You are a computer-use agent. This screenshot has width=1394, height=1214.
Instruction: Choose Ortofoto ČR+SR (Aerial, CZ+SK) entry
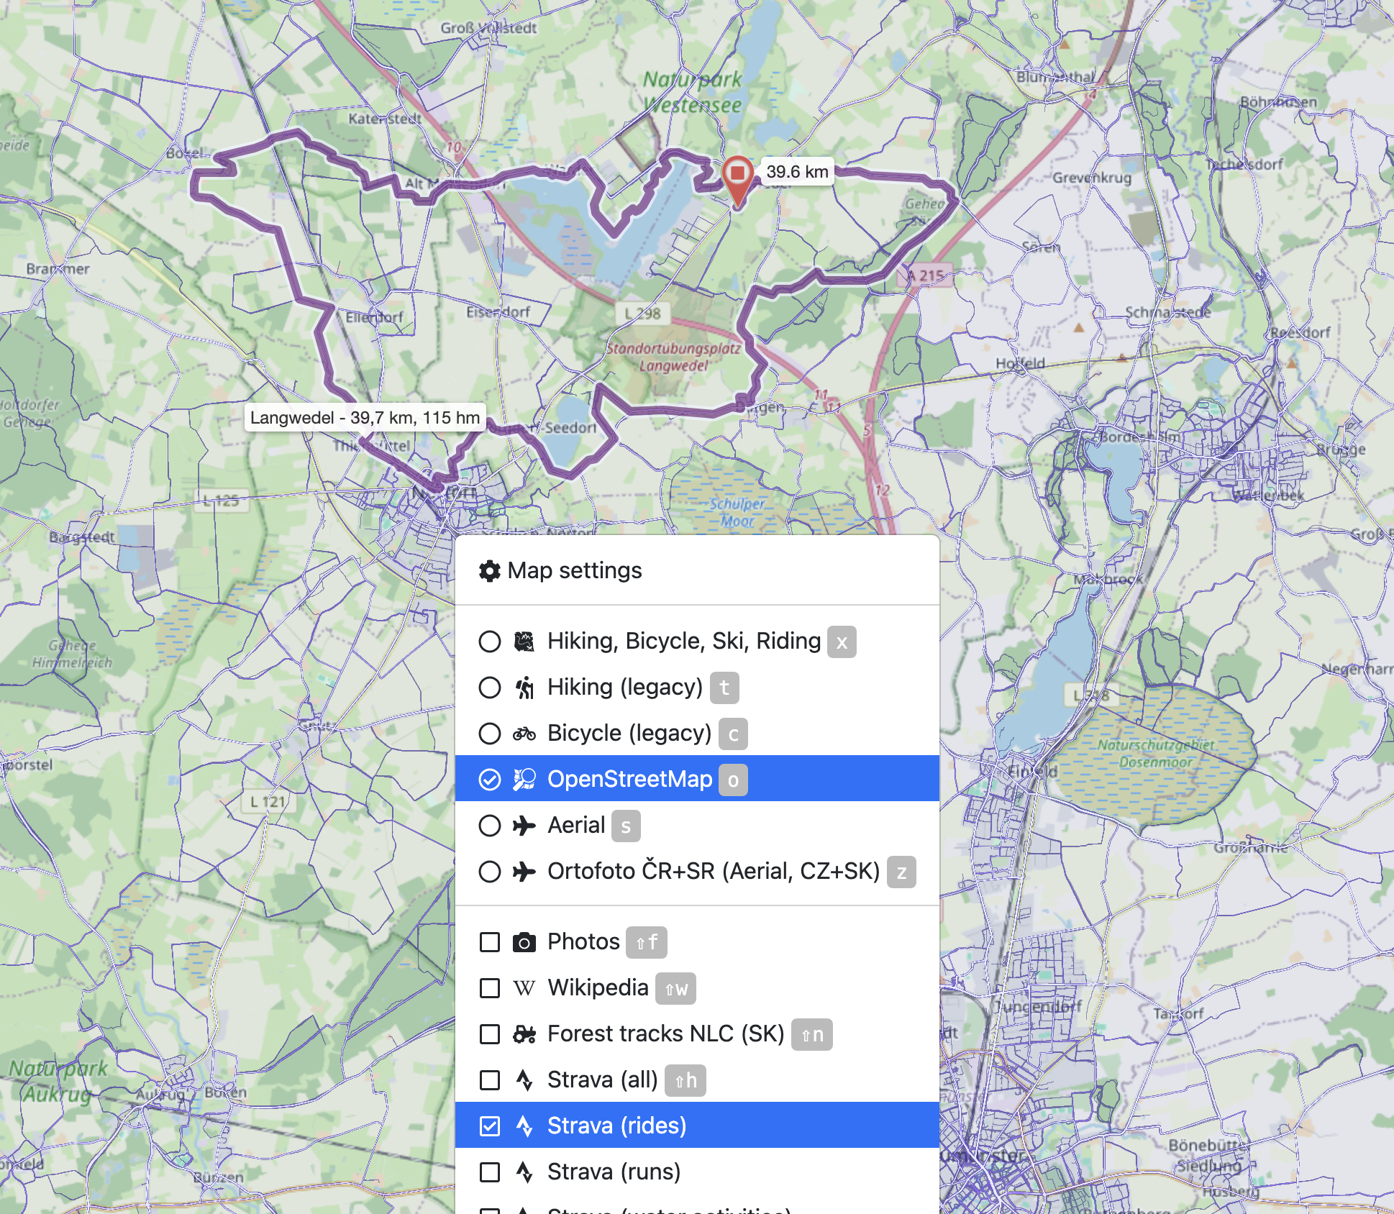pyautogui.click(x=697, y=871)
